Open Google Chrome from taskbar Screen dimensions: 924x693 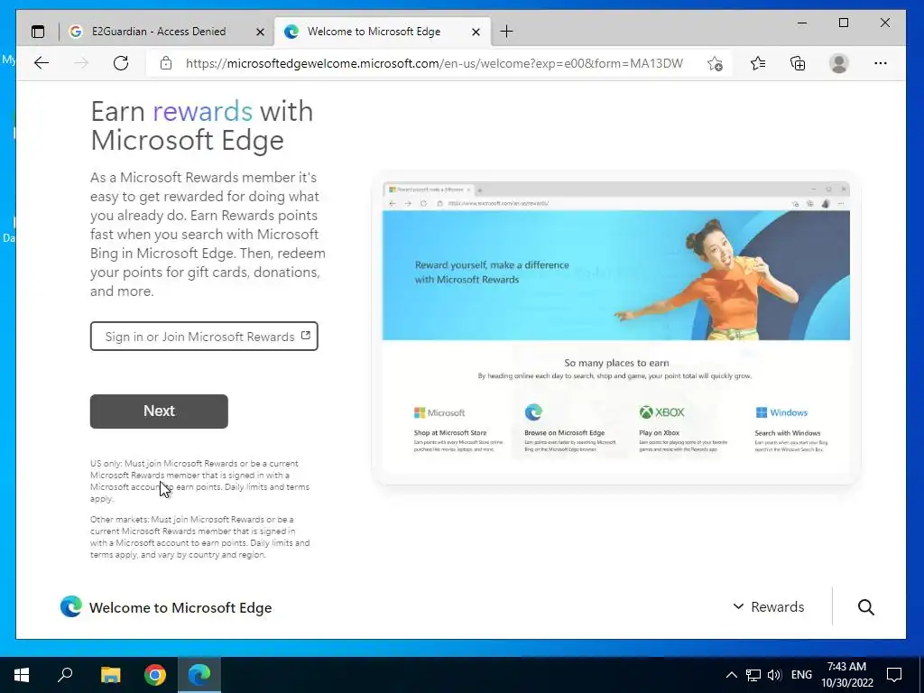pyautogui.click(x=155, y=675)
